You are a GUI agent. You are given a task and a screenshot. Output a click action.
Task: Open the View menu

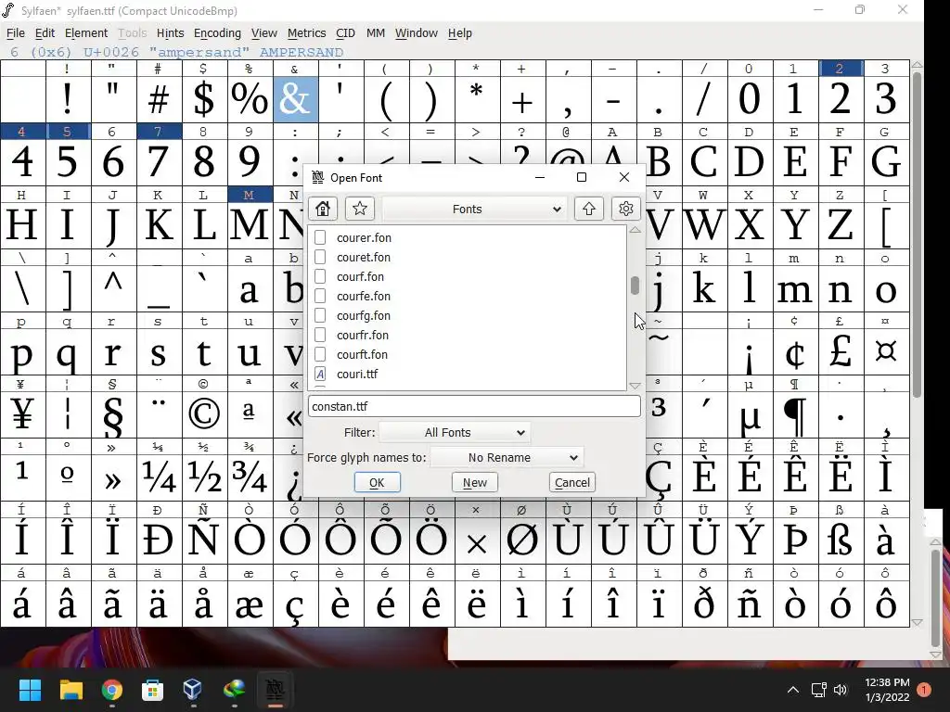264,33
